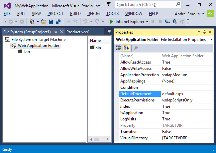Open the WINDOW menu

pyautogui.click(x=134, y=14)
